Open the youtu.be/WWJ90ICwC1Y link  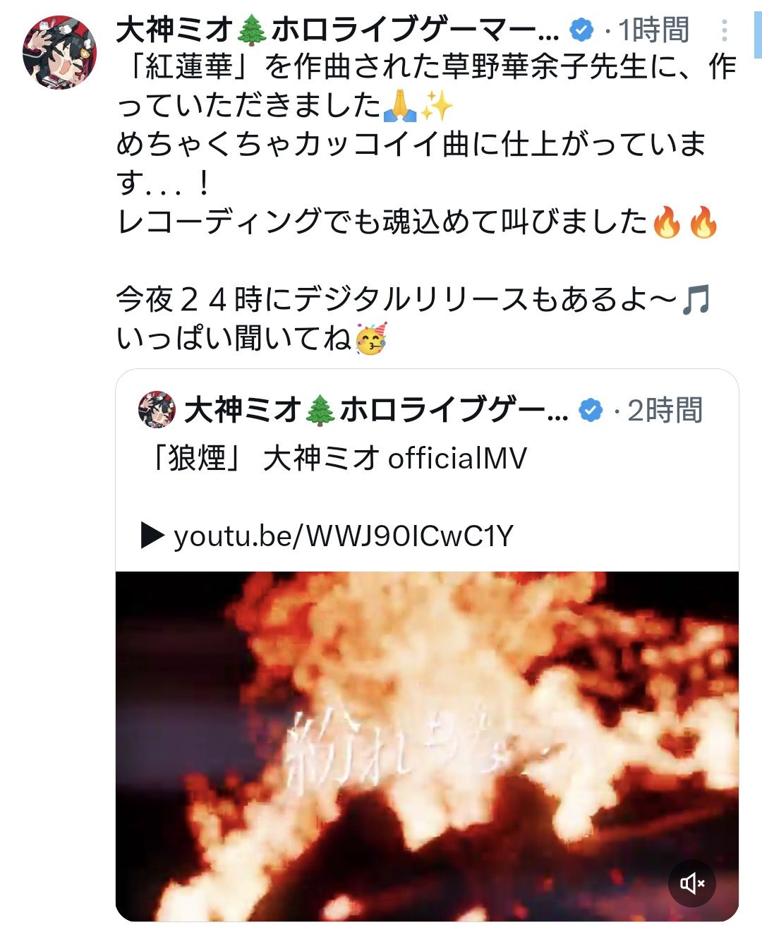coord(344,536)
